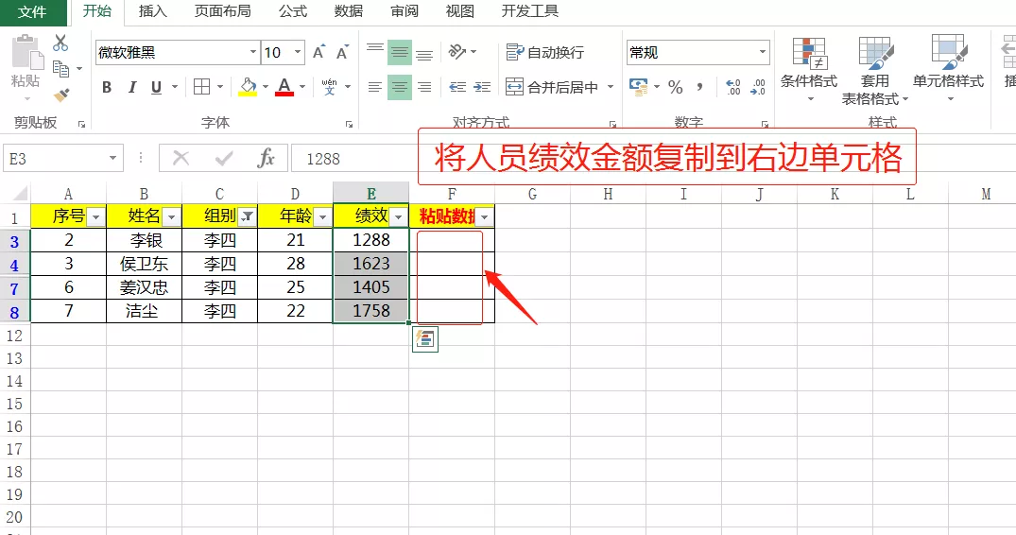Click the Insert Function fx icon

[x=266, y=158]
